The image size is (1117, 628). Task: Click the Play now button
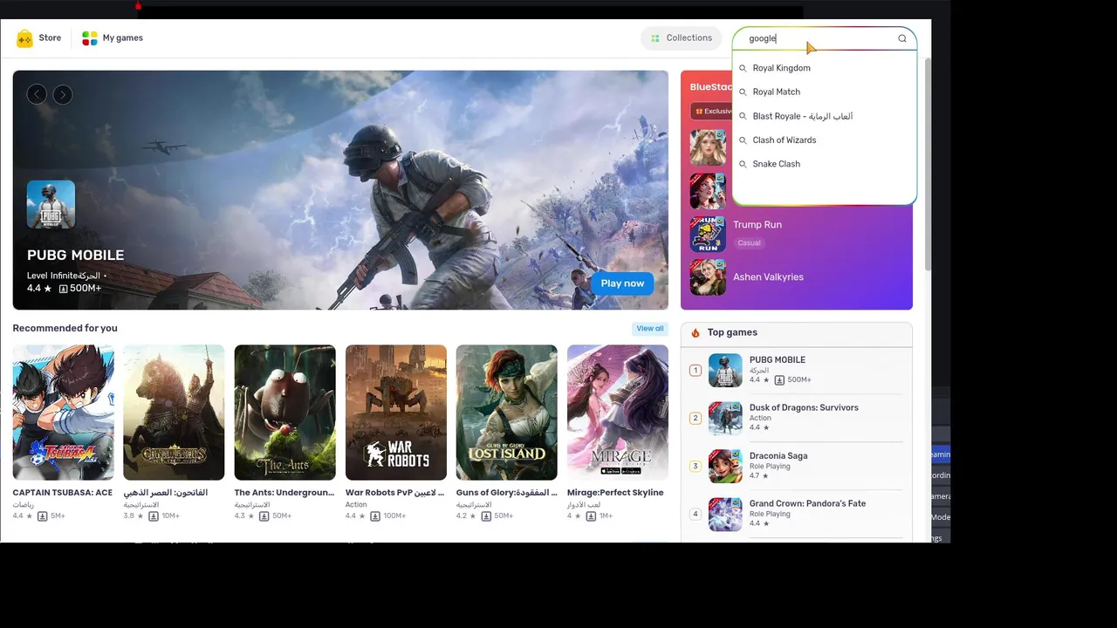point(622,283)
